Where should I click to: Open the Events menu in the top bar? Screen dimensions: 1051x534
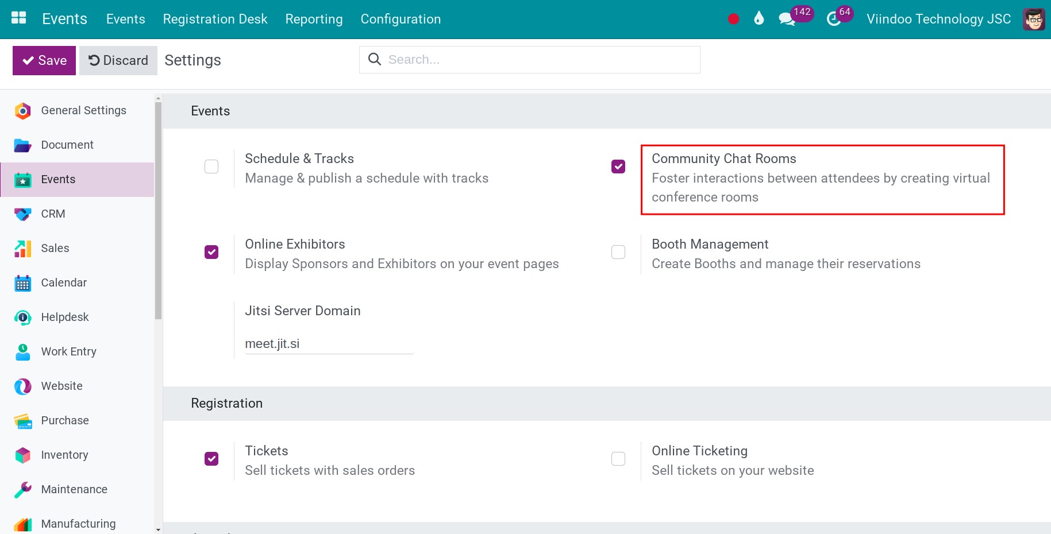click(x=125, y=19)
